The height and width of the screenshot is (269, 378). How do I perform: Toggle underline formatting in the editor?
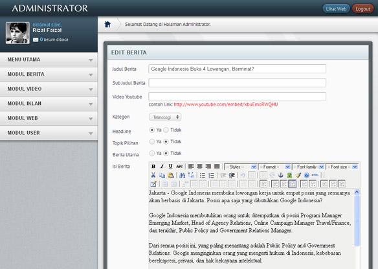click(x=170, y=167)
